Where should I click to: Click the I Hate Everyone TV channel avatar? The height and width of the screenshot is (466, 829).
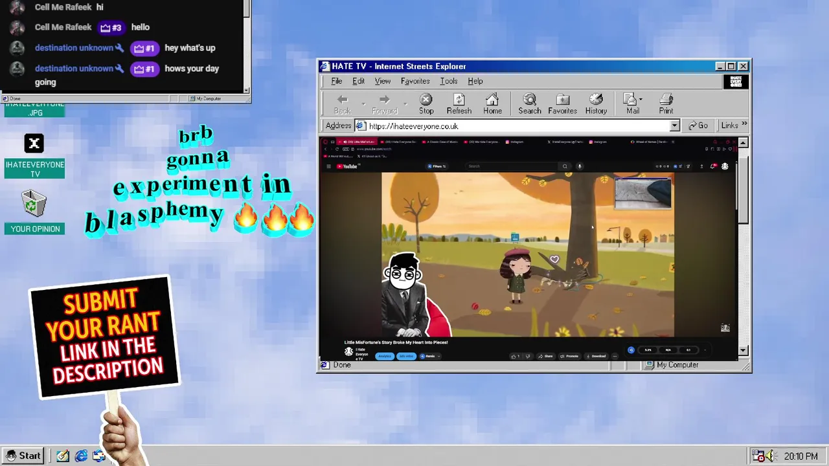[348, 351]
